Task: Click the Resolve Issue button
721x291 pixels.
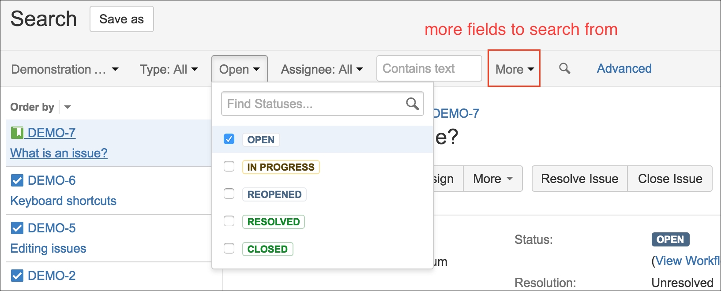Action: [x=579, y=179]
